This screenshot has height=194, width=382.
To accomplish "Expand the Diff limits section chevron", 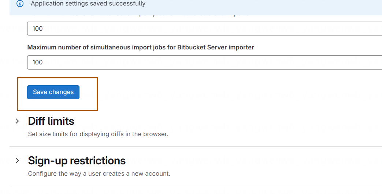I will click(x=17, y=121).
